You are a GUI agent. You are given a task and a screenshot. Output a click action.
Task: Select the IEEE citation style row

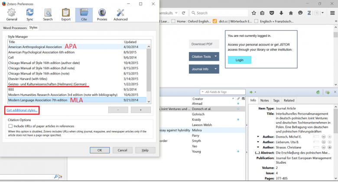coord(77,89)
